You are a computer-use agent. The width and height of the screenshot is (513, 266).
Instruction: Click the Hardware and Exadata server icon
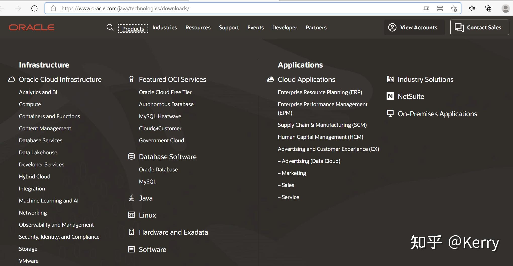pos(131,232)
